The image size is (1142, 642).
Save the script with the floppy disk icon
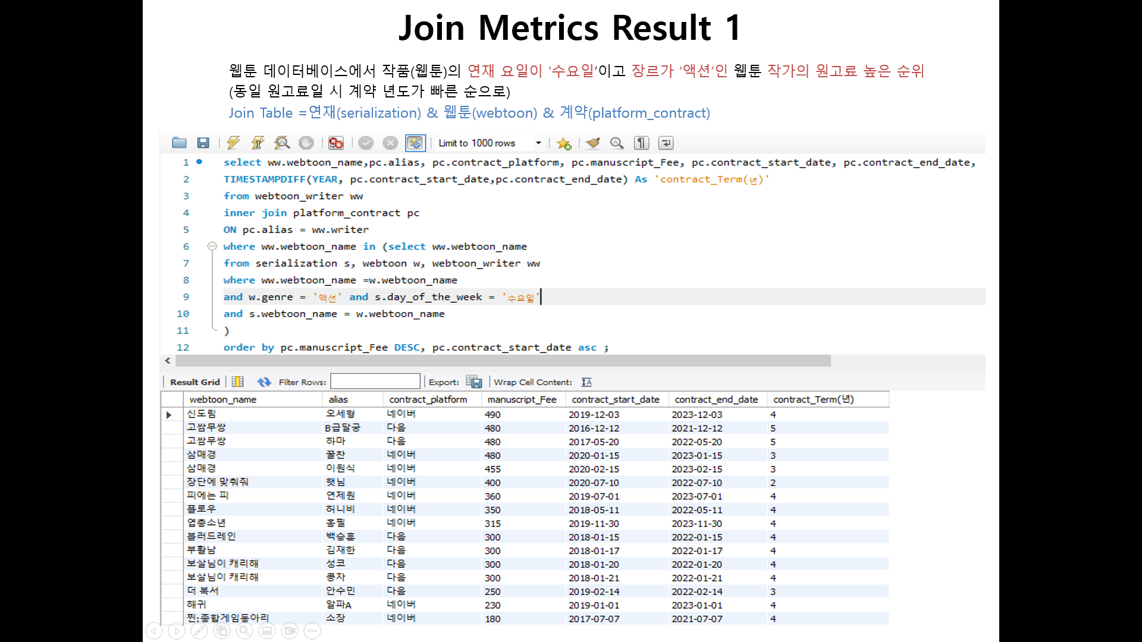[x=203, y=143]
